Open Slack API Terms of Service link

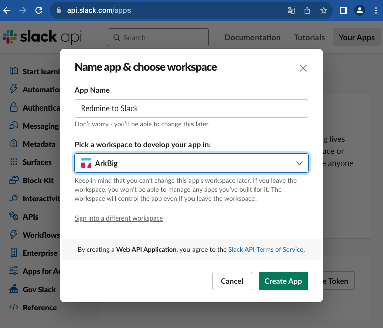pyautogui.click(x=266, y=249)
